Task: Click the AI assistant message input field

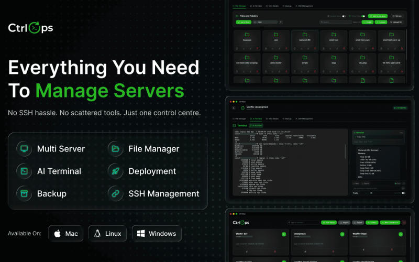Action: (376, 189)
